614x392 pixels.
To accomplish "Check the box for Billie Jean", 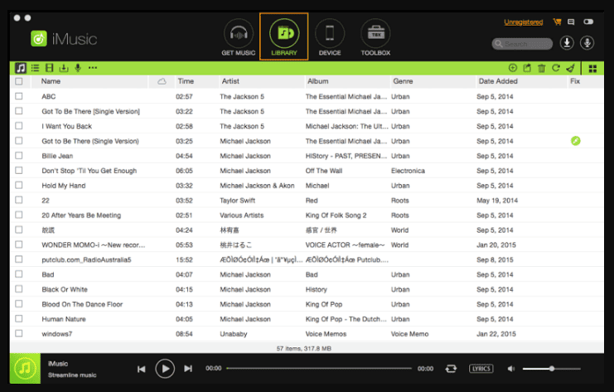I will point(18,156).
